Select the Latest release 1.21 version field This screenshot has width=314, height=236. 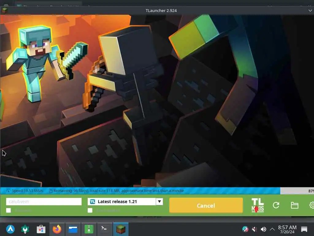pyautogui.click(x=122, y=202)
